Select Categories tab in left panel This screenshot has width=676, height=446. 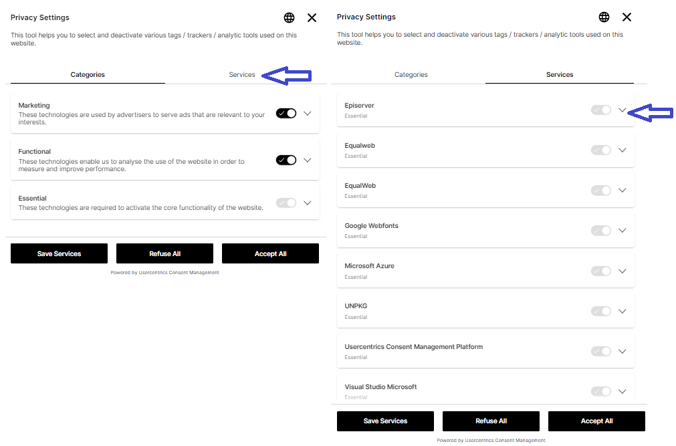[88, 75]
